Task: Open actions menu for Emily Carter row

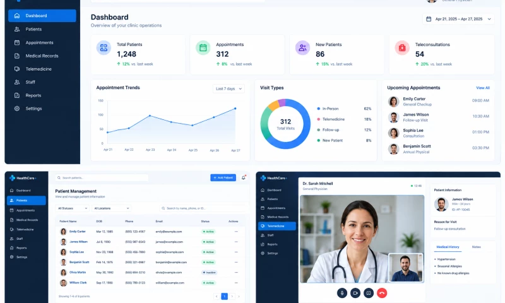Action: (236, 232)
